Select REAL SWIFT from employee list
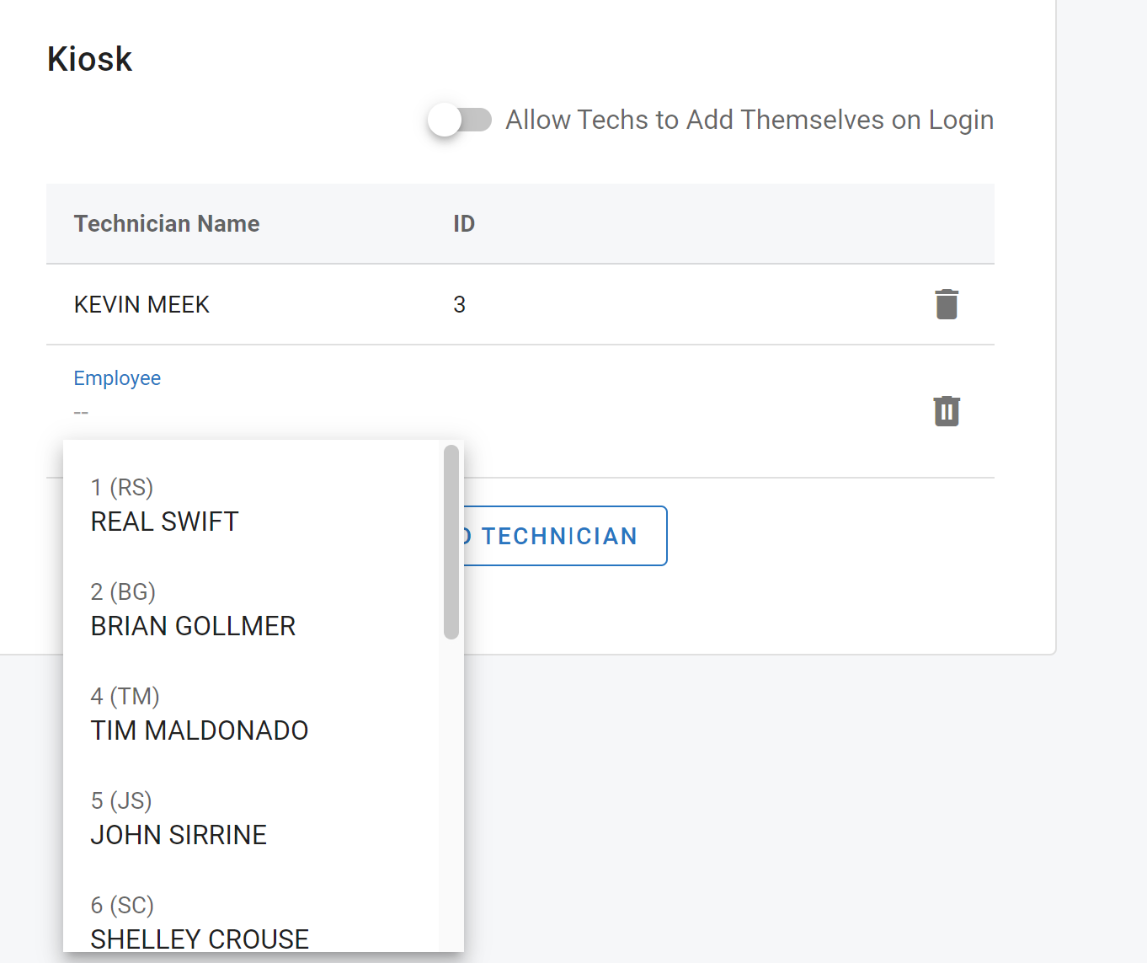Screen dimensions: 1147x963 pos(165,522)
